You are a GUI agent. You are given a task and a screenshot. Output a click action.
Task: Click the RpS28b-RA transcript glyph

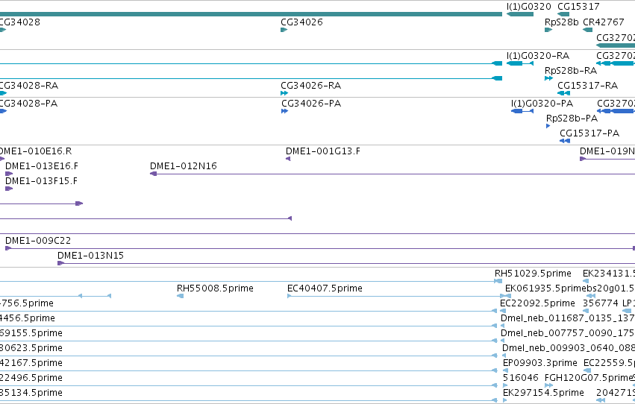(548, 78)
